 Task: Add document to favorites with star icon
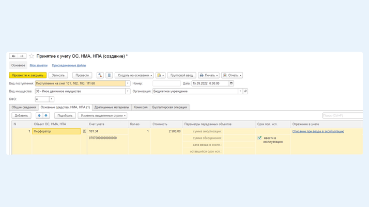(x=32, y=56)
